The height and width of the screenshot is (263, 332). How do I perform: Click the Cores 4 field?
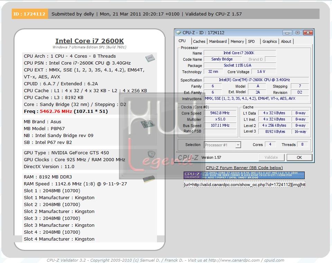click(x=270, y=144)
